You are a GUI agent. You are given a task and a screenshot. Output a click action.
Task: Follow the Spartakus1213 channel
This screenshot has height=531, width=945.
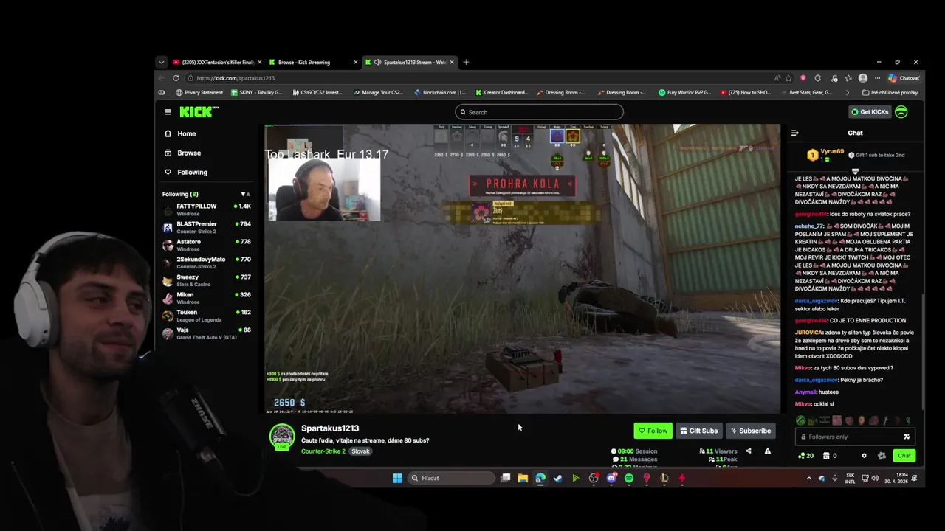(653, 431)
